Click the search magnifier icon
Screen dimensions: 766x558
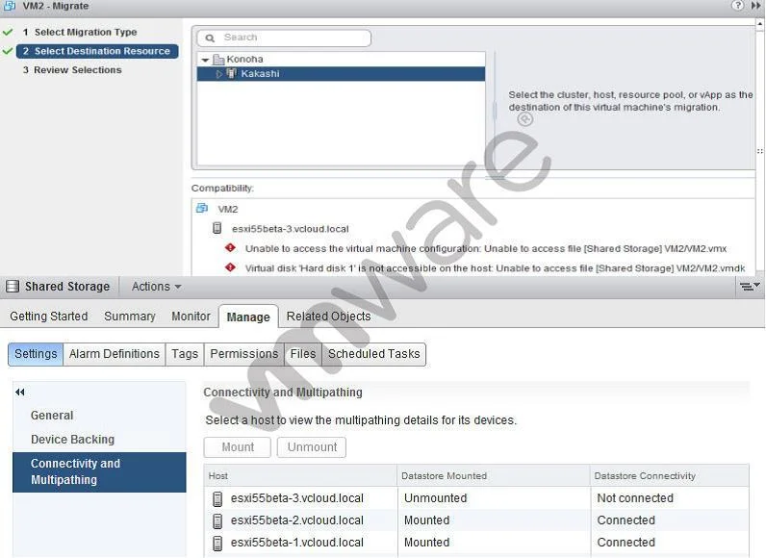pos(210,38)
